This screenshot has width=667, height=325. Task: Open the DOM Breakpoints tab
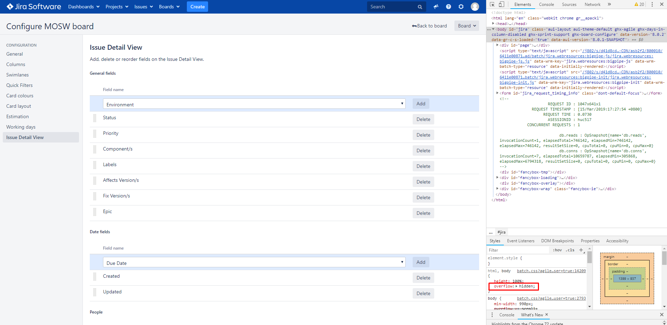tap(557, 241)
